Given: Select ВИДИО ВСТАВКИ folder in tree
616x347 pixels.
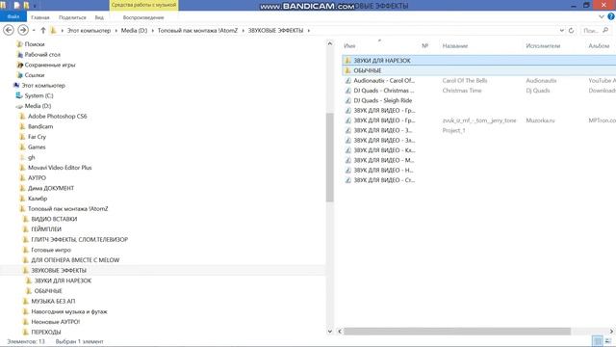Looking at the screenshot, I should click(x=54, y=219).
